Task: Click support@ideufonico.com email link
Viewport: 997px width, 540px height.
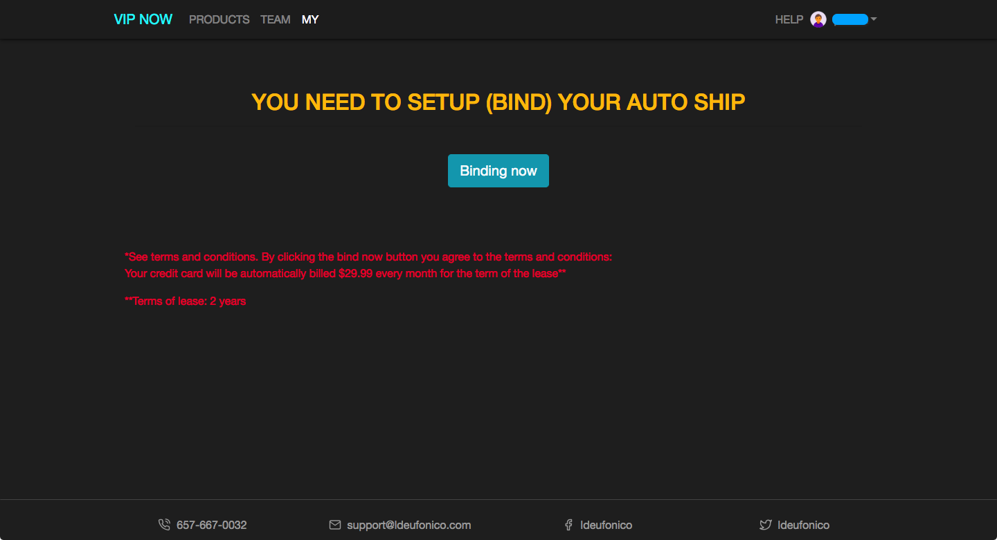Action: pos(409,525)
